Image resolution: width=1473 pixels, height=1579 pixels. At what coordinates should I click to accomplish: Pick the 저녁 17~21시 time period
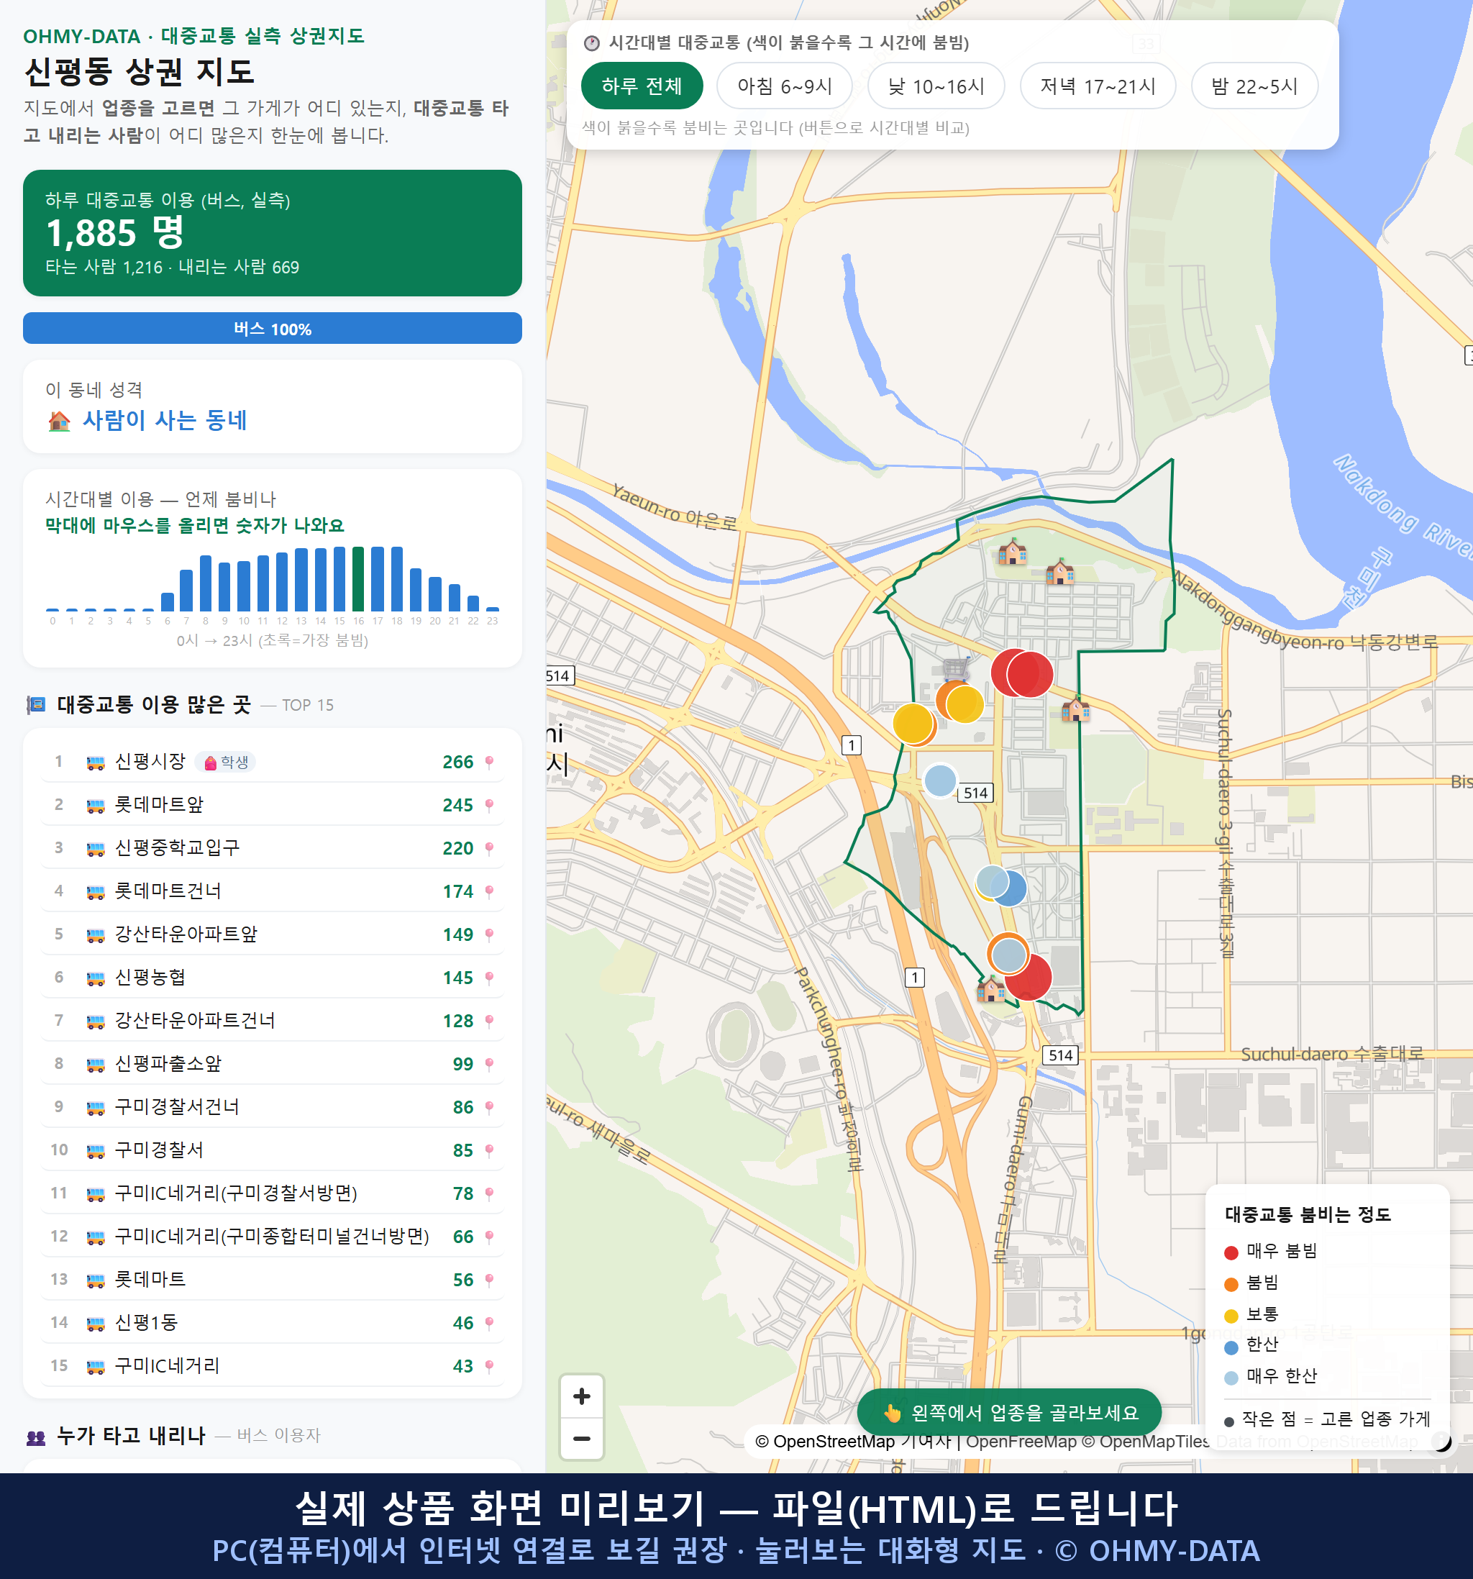(1098, 86)
